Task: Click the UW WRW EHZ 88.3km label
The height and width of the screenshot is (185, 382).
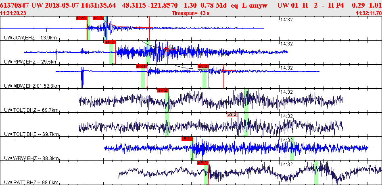Action: (x=31, y=158)
